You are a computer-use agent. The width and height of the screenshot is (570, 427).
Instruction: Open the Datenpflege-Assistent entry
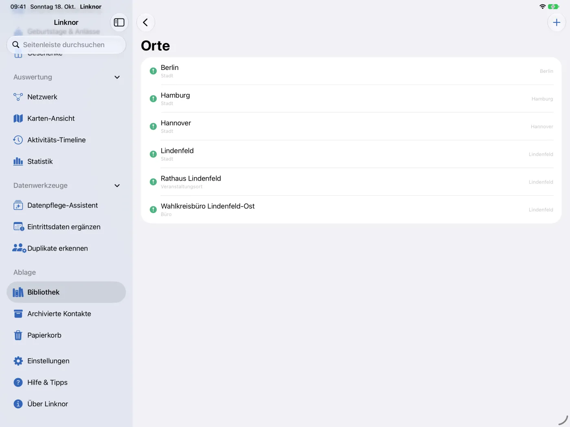[66, 205]
